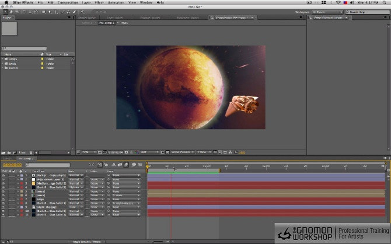The height and width of the screenshot is (244, 391).
Task: Toggle hide shy layers switch in timeline
Action: [114, 165]
